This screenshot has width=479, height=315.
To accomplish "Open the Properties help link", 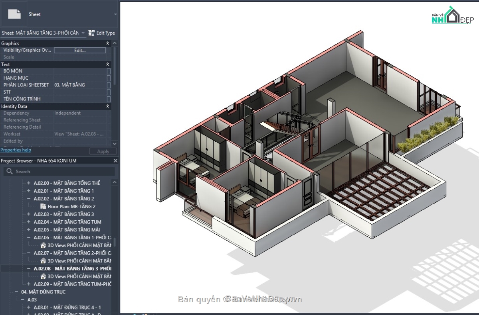I will click(16, 150).
